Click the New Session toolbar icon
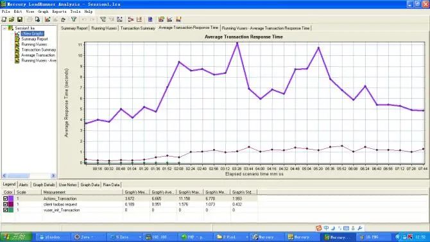Viewport: 430px width, 242px height. (4, 19)
